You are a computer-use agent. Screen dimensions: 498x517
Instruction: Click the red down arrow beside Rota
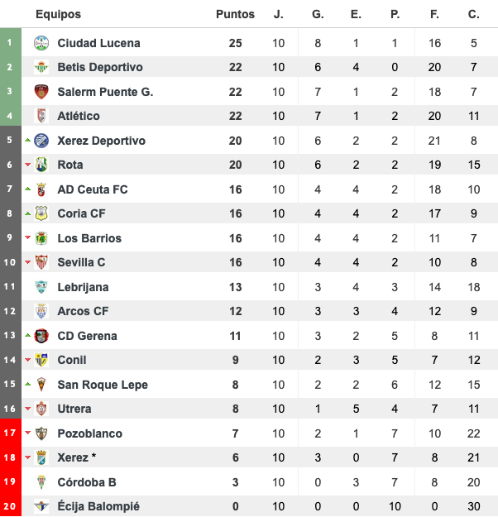coord(28,165)
